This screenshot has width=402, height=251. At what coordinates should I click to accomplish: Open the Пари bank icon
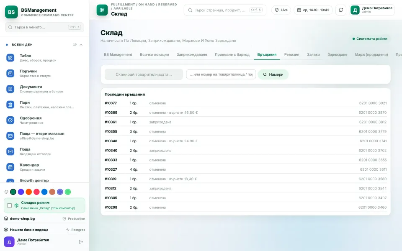pyautogui.click(x=10, y=105)
